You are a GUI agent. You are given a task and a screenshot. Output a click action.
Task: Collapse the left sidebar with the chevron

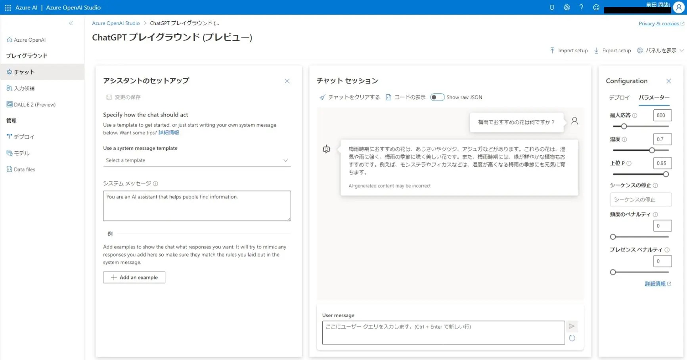[71, 23]
